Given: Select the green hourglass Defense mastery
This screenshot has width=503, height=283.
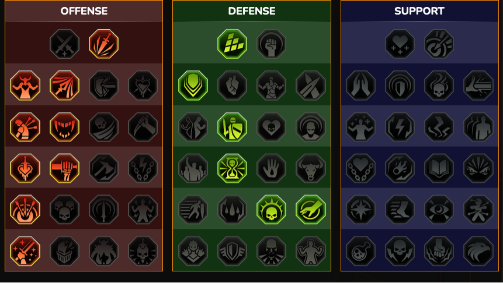Looking at the screenshot, I should tap(232, 168).
